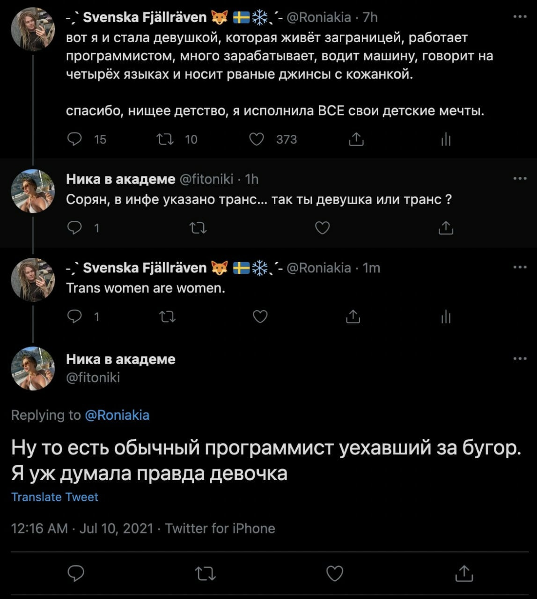The height and width of the screenshot is (599, 537).
Task: Reply to the 'Сорян, в инфе' tweet
Action: coord(75,228)
